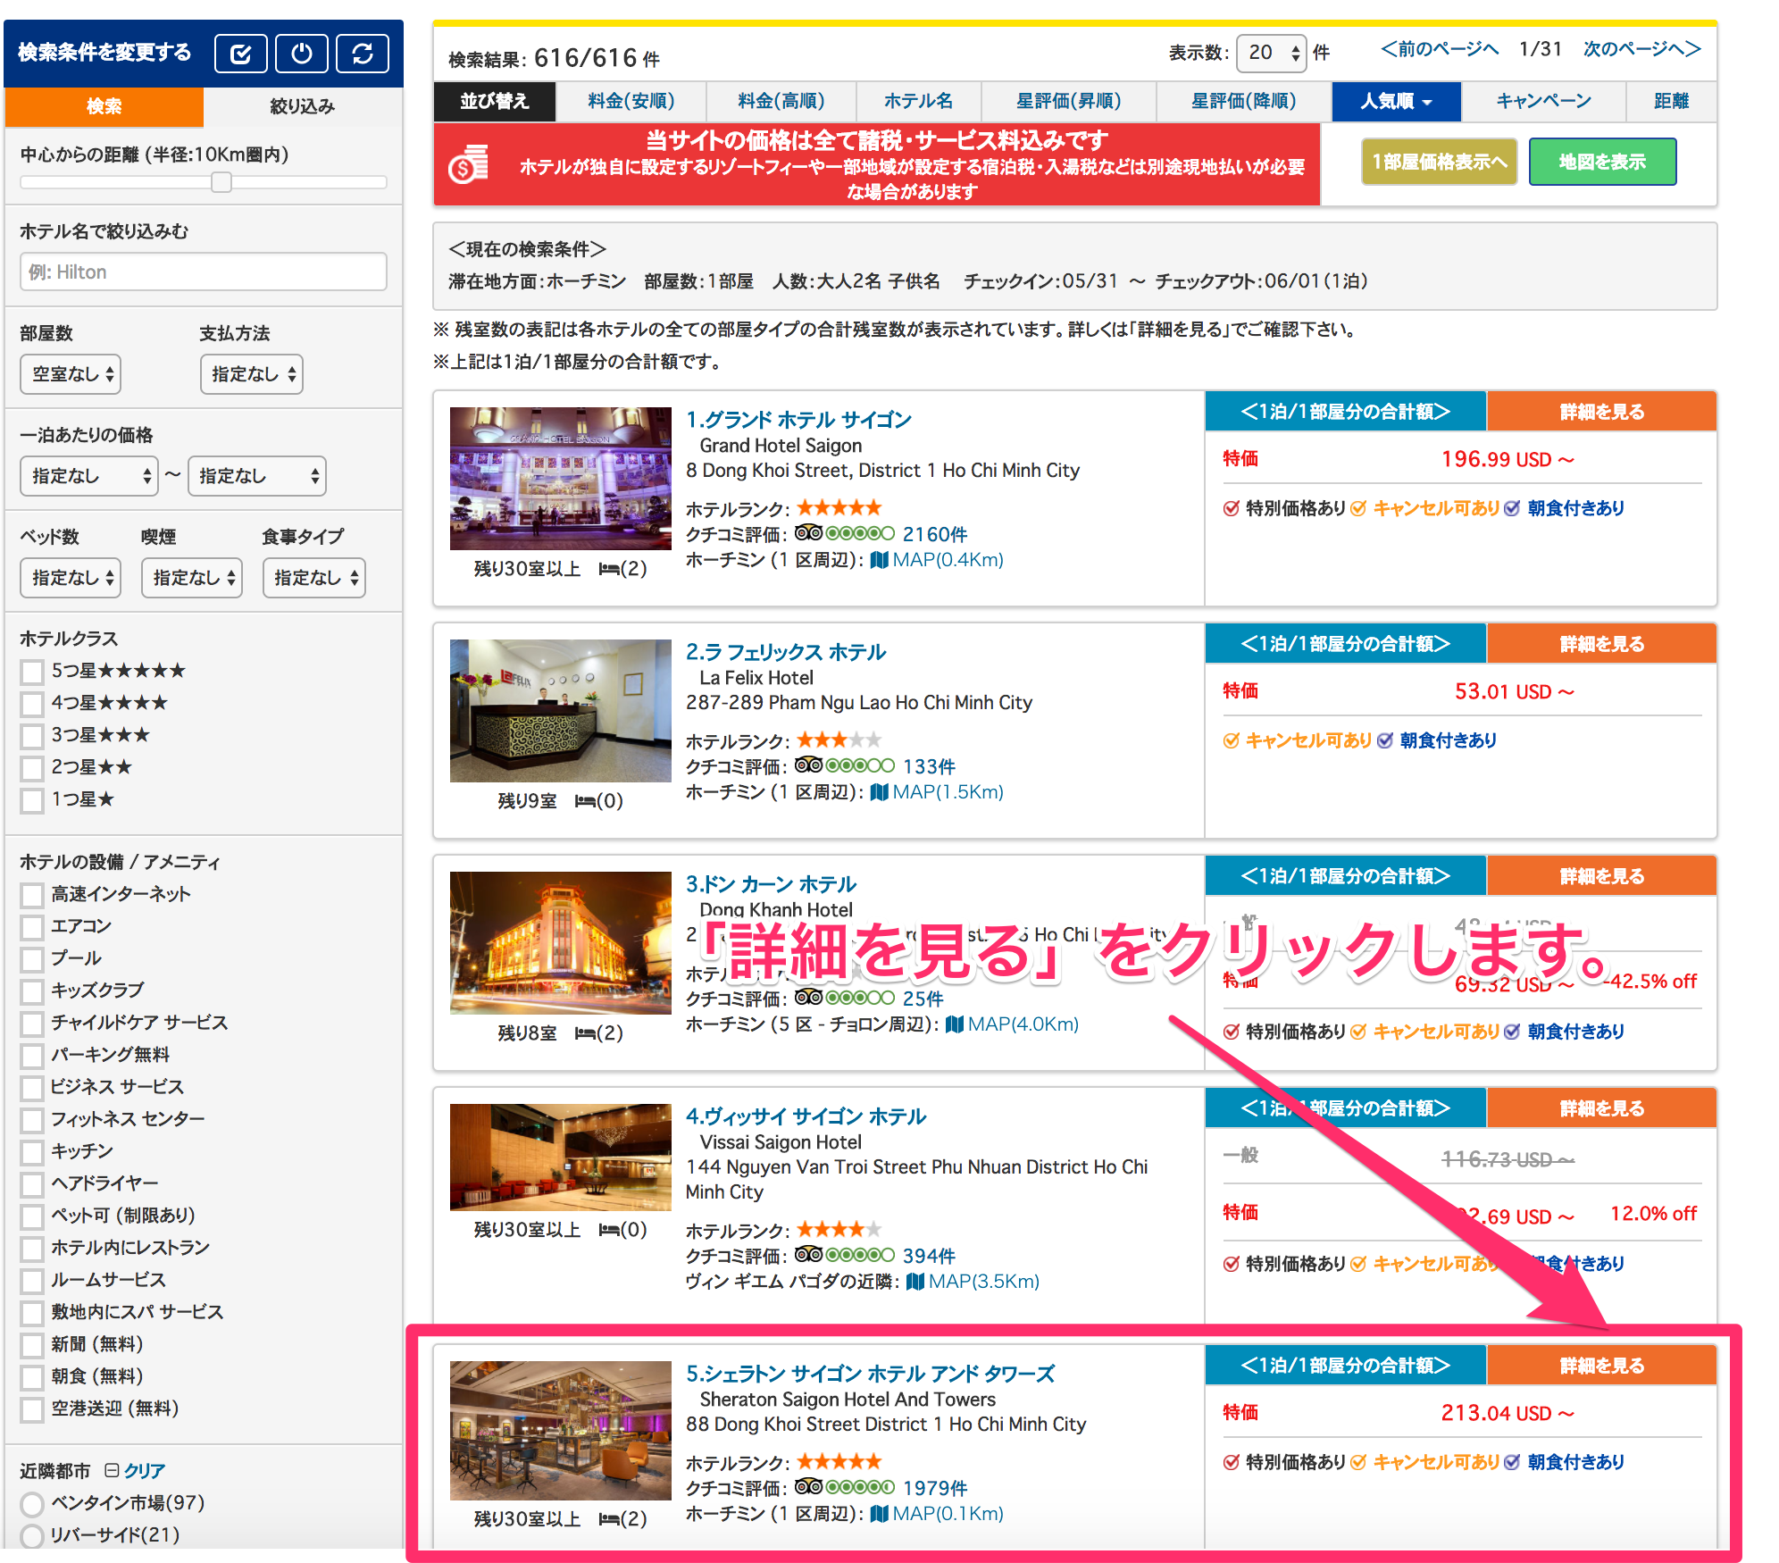
Task: Select ベンタイン市場(97) radio button
Action: pos(32,1504)
